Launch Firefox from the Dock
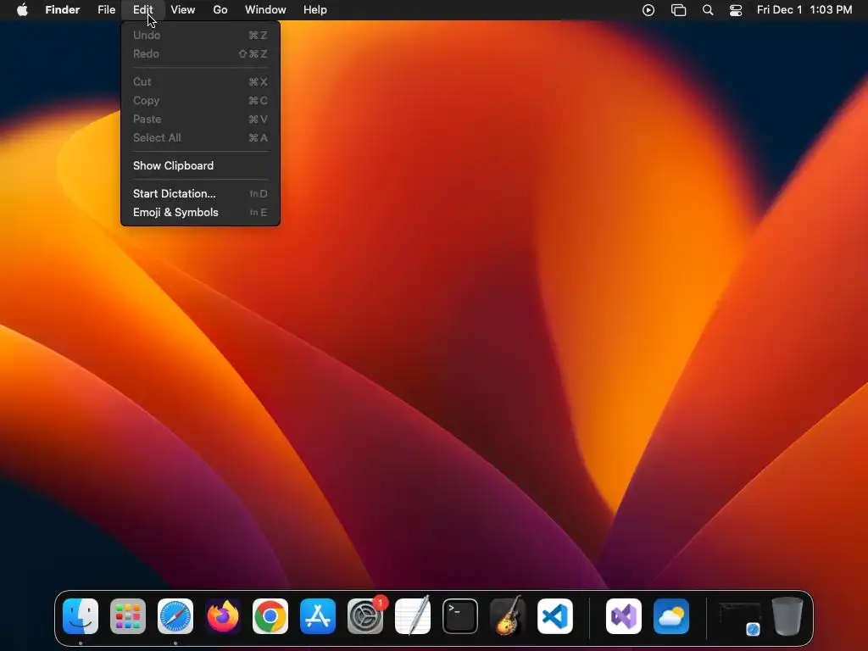This screenshot has width=868, height=651. 223,616
